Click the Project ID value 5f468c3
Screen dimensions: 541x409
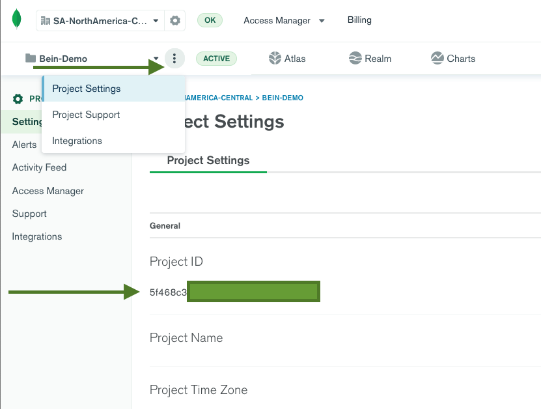click(168, 292)
